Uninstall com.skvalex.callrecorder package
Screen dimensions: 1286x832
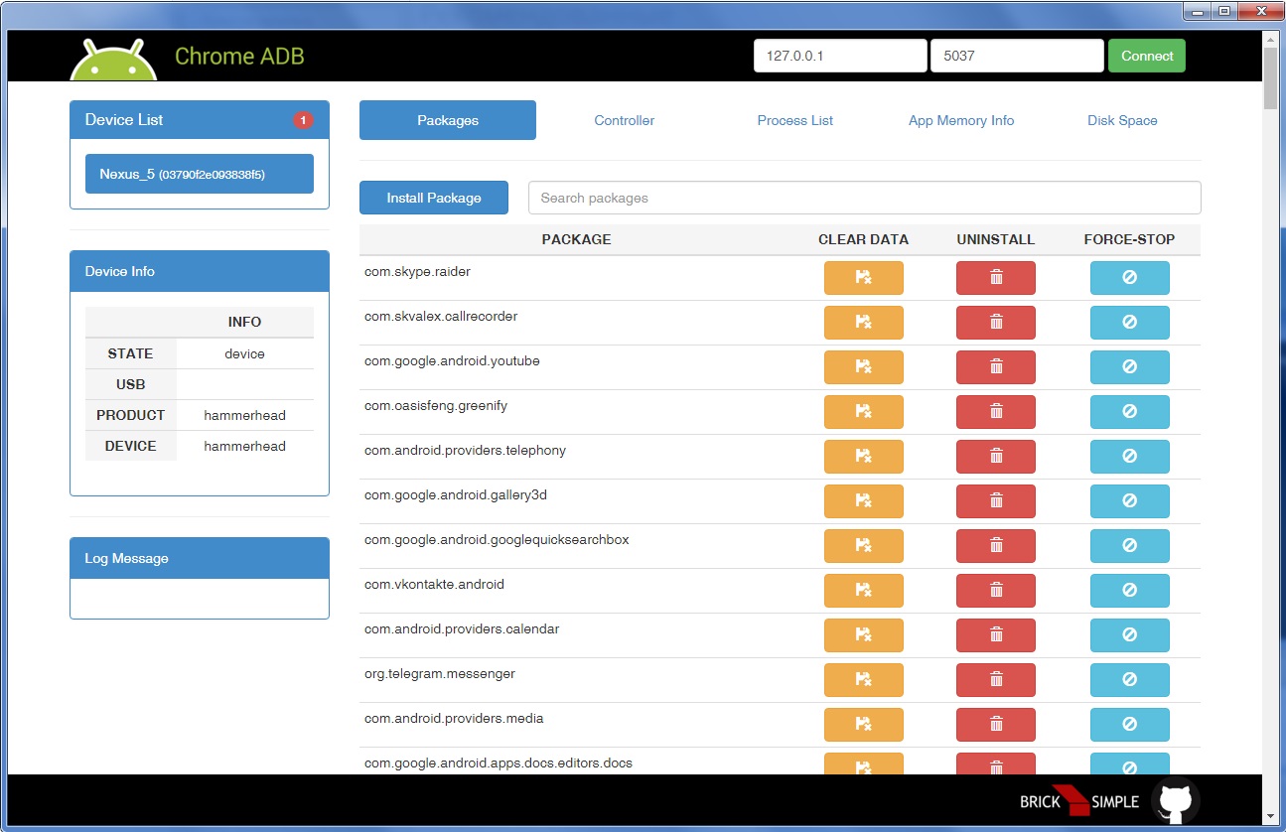[995, 323]
